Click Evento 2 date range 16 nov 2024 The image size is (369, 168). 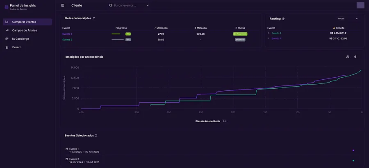84,162
